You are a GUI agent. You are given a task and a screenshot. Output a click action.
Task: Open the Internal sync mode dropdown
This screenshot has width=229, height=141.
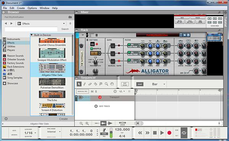60,132
